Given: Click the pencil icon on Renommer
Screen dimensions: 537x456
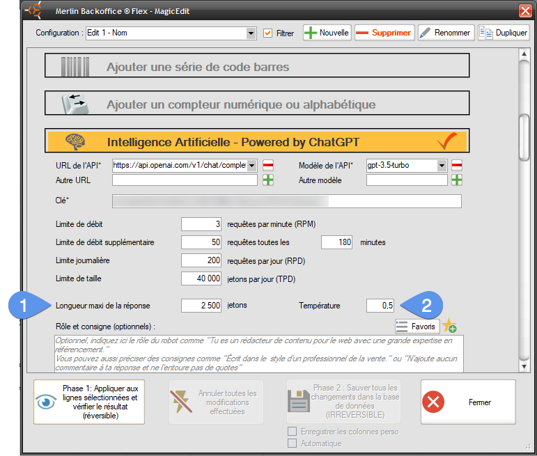Looking at the screenshot, I should point(425,33).
